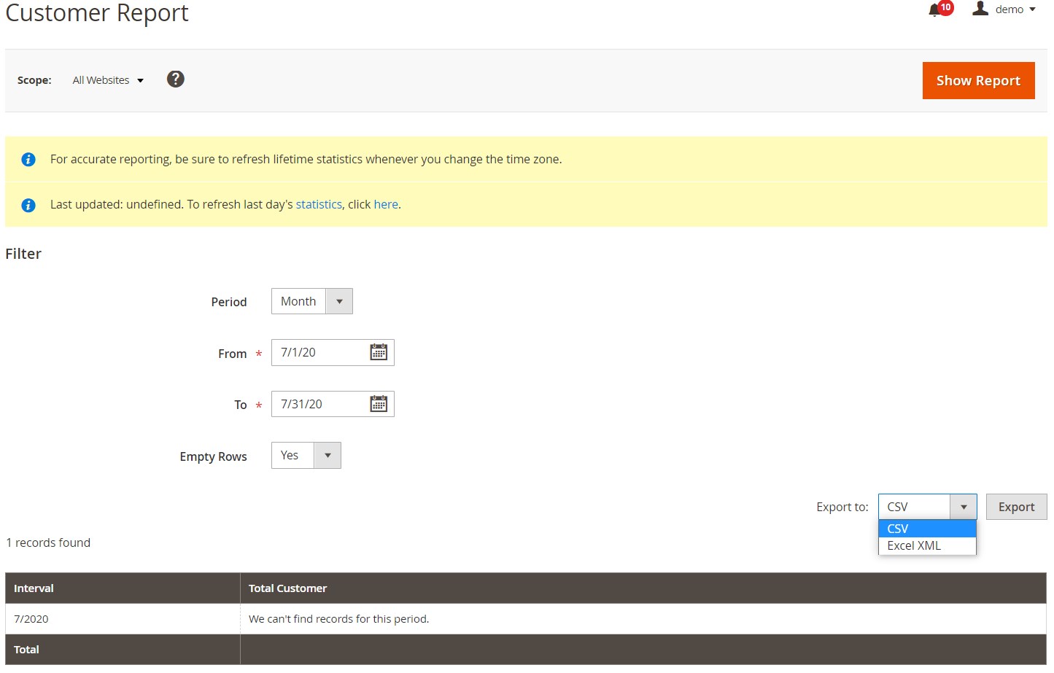Image resolution: width=1054 pixels, height=673 pixels.
Task: Select Excel XML option in export list
Action: 927,545
